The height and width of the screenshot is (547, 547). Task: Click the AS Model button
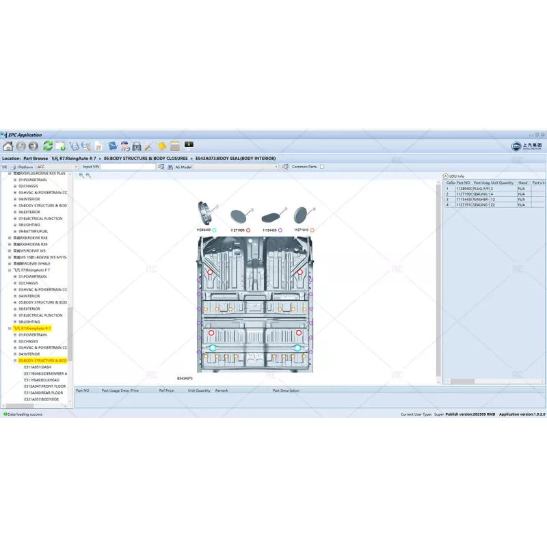183,166
